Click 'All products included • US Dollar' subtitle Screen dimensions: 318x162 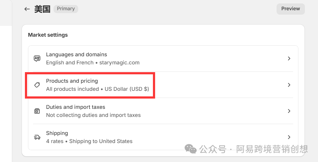[97, 89]
